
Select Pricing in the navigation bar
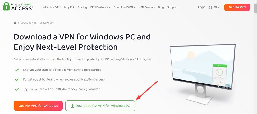pos(82,7)
